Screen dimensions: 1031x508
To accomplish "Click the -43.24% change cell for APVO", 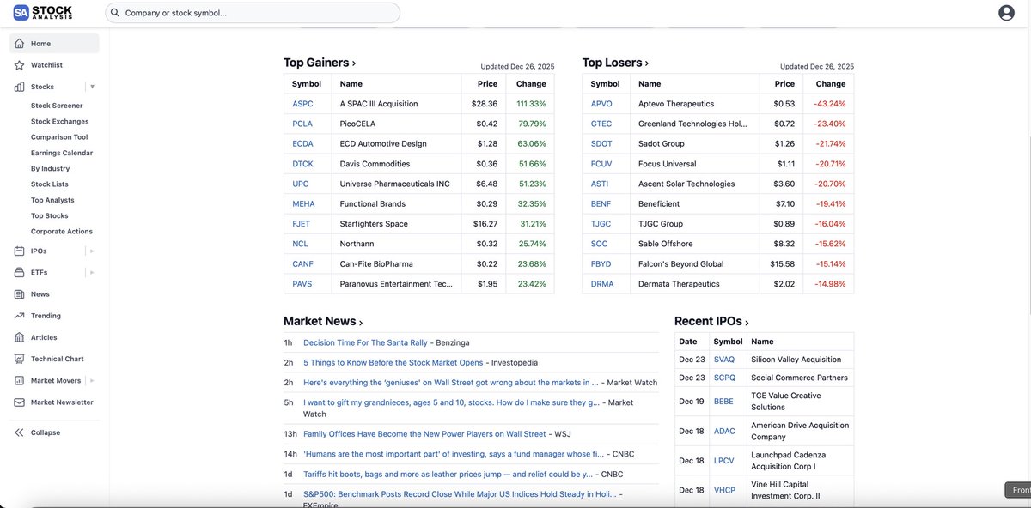I will [x=830, y=104].
